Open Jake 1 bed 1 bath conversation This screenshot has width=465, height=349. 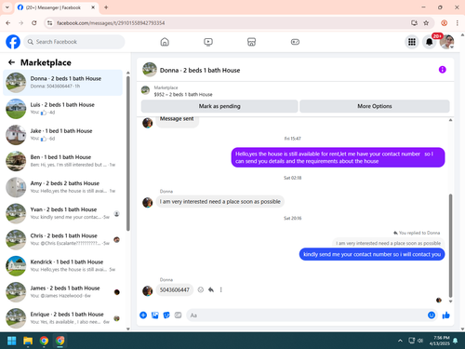point(62,135)
